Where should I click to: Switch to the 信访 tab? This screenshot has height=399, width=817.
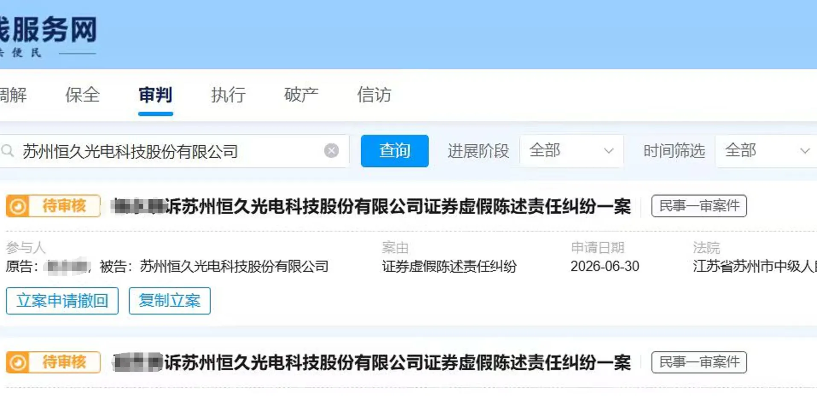pos(374,95)
